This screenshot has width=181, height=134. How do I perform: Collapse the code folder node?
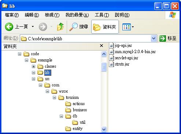coord(19,54)
